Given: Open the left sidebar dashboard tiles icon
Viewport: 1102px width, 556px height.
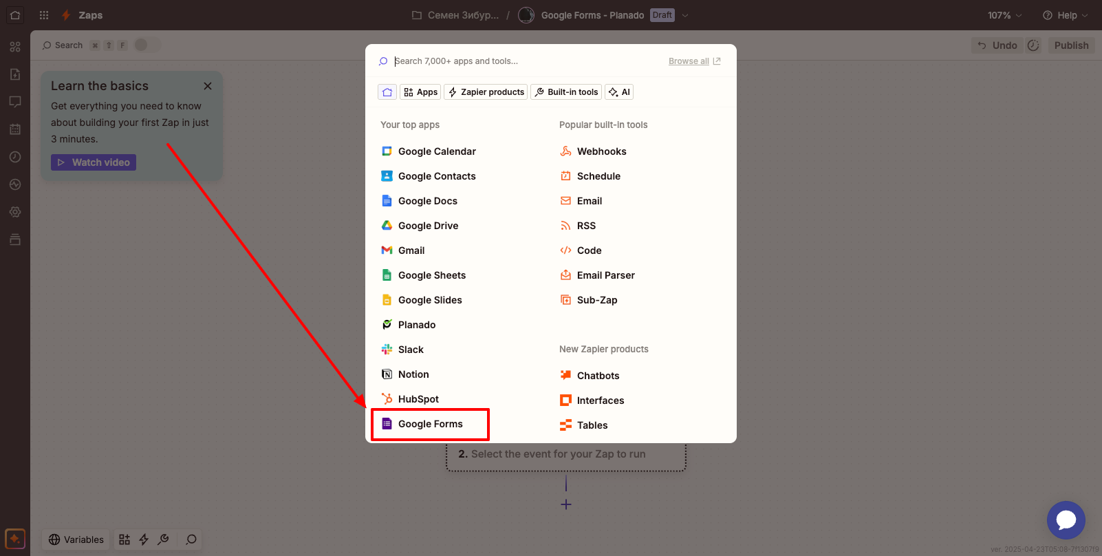Looking at the screenshot, I should tap(15, 47).
